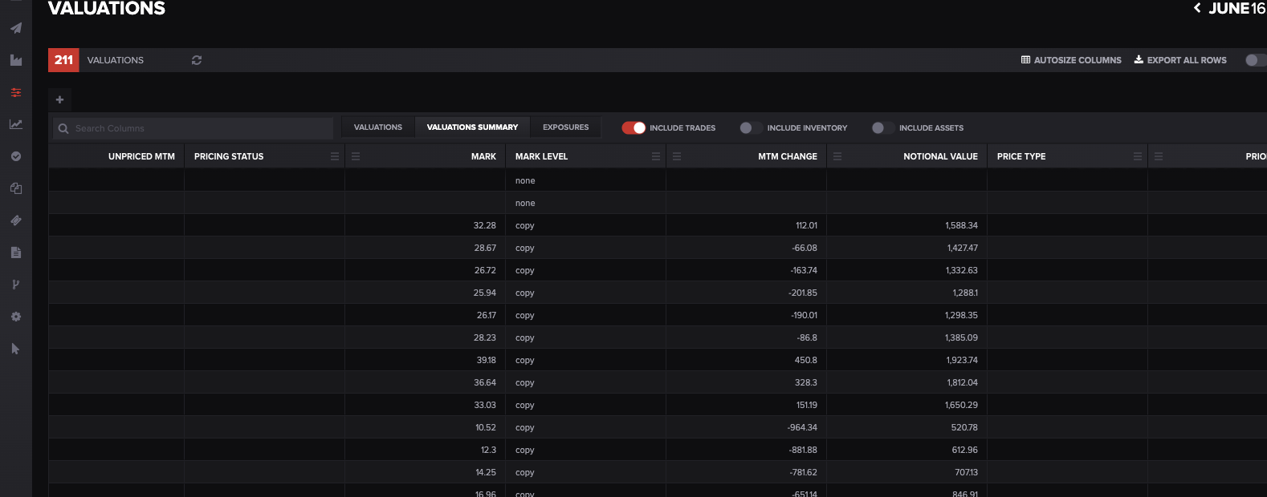Select MTM change -964.34 cell
This screenshot has width=1267, height=497.
[746, 427]
